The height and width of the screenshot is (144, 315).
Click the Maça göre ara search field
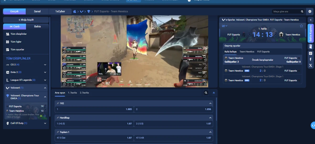tap(286, 12)
